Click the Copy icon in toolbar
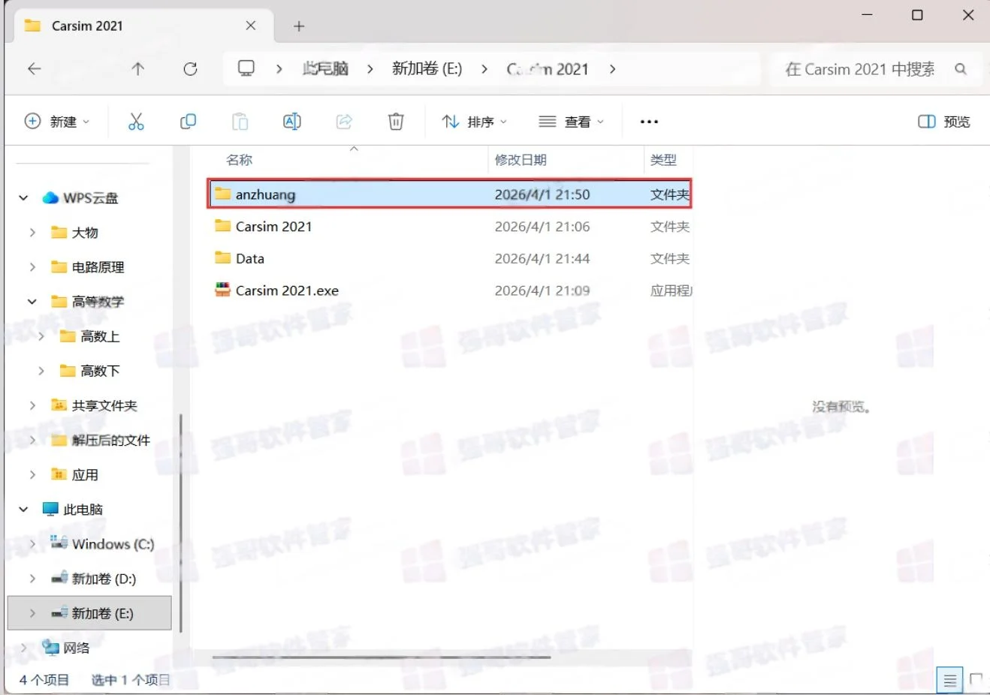 189,121
